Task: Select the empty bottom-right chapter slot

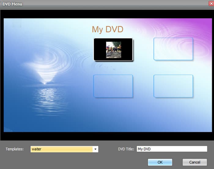Action: [x=173, y=86]
